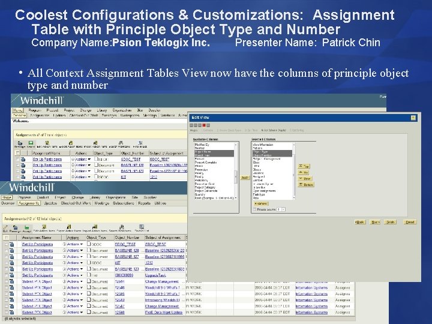Check the 12548 row checkbox
The height and width of the screenshot is (324, 432).
[x=7, y=313]
